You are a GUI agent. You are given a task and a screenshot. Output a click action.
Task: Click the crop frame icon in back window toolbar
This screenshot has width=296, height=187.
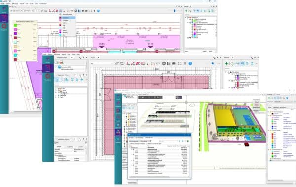click(x=46, y=11)
